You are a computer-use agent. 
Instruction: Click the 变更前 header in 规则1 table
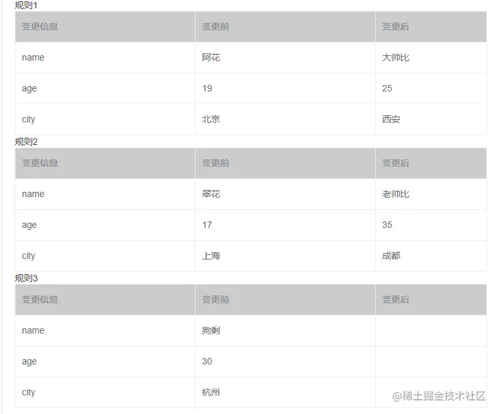[x=216, y=27]
